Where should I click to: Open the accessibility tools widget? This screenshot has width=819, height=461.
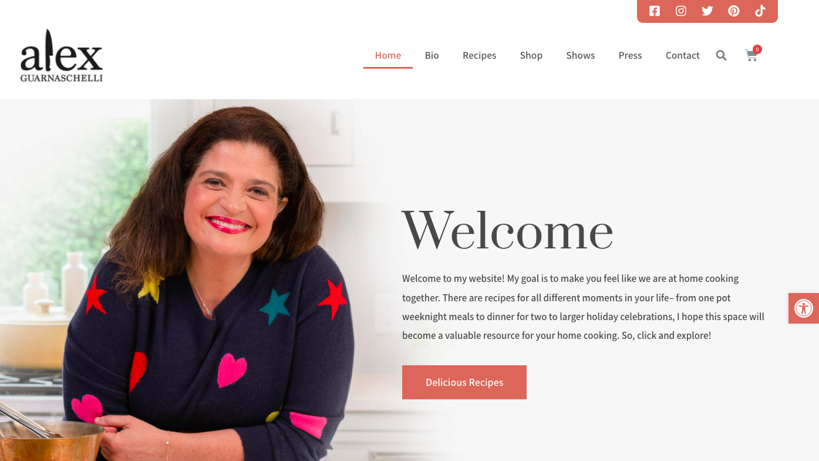coord(804,308)
